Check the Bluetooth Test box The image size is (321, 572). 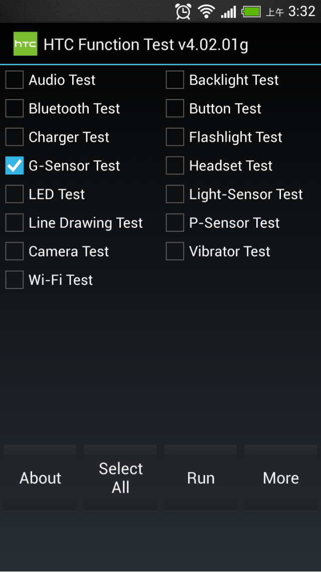pos(15,109)
